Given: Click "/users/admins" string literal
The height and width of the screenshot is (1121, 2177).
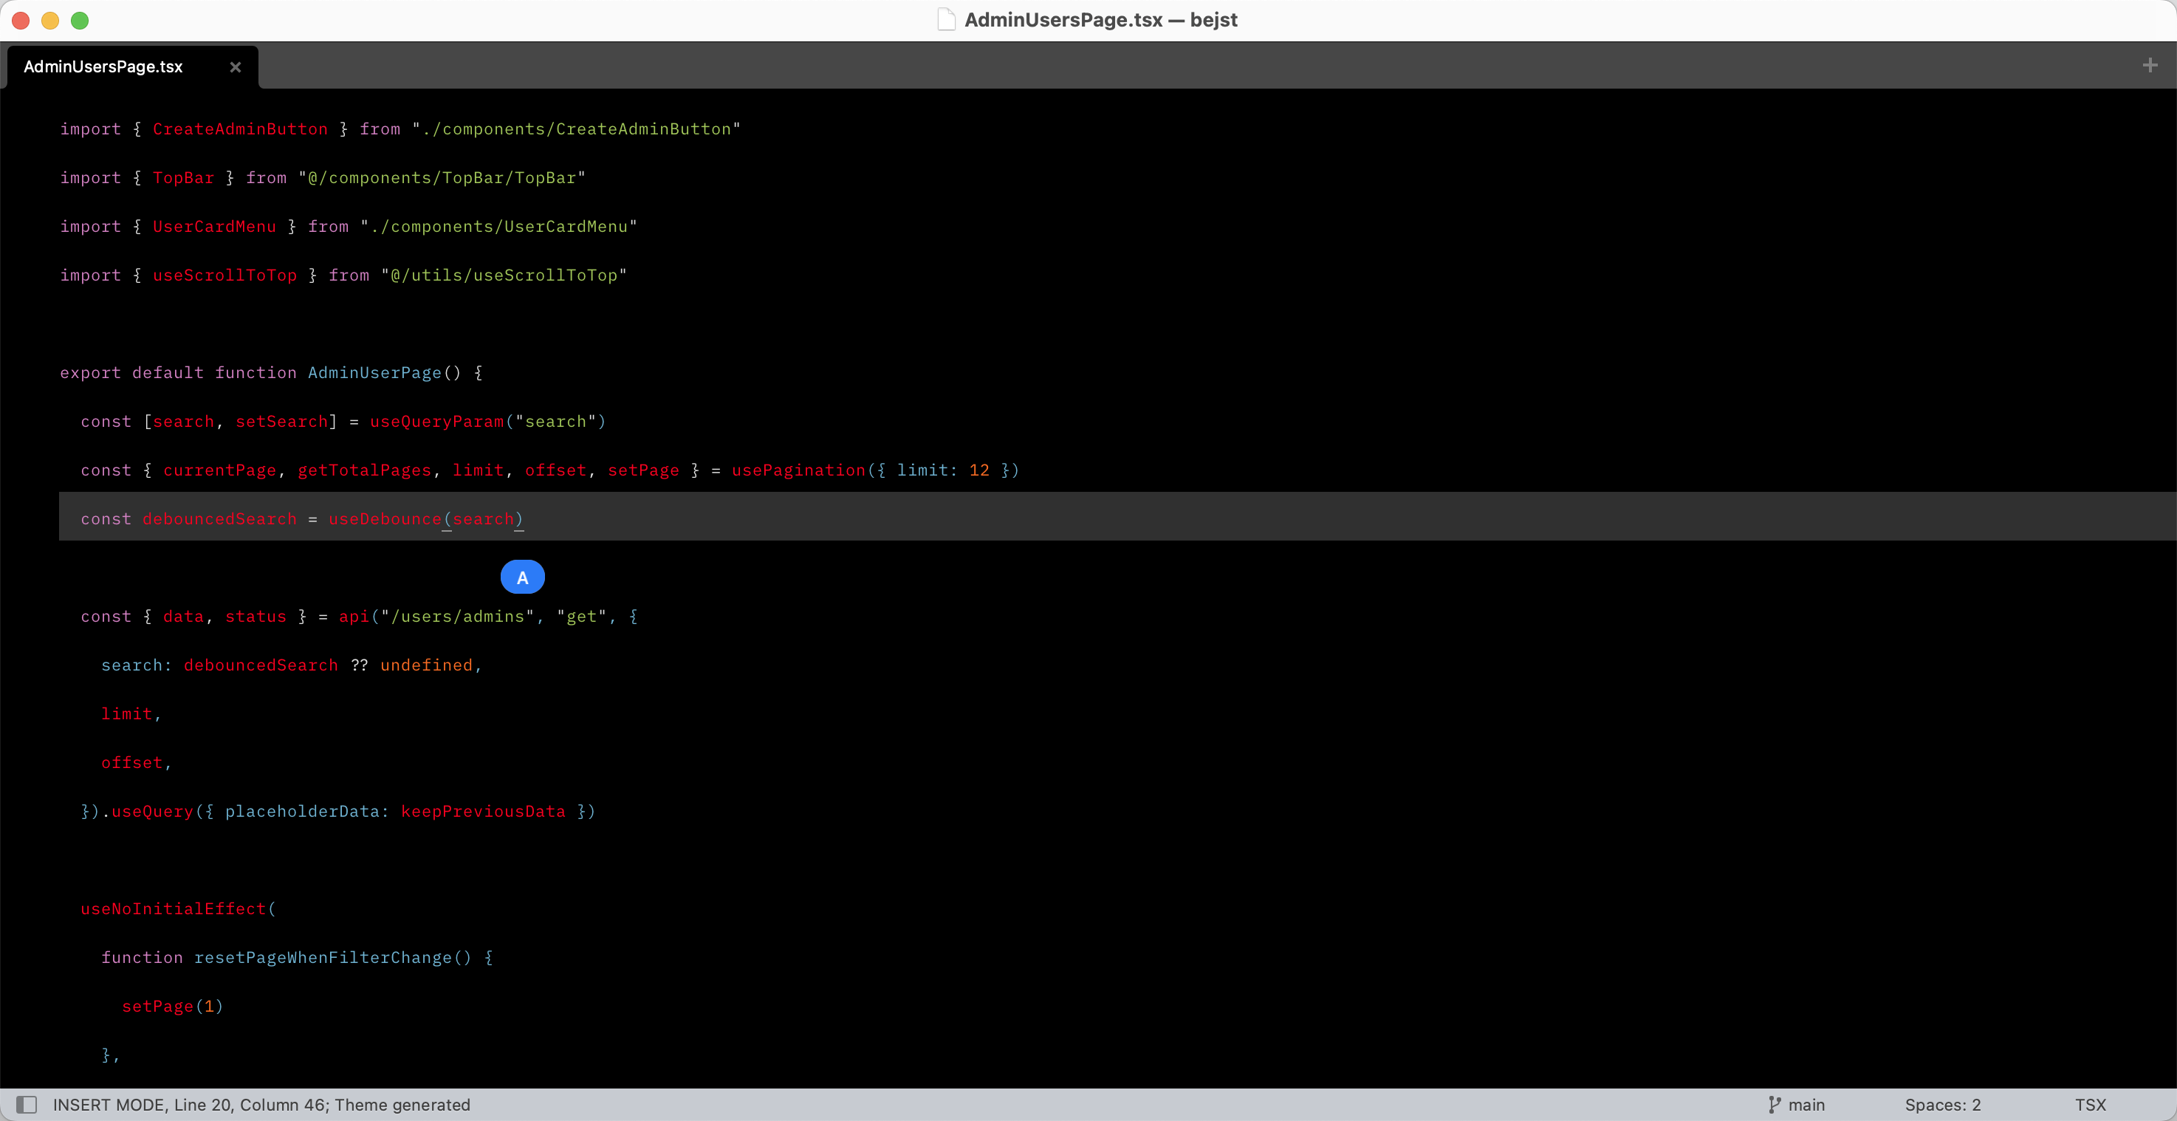Looking at the screenshot, I should pyautogui.click(x=457, y=617).
